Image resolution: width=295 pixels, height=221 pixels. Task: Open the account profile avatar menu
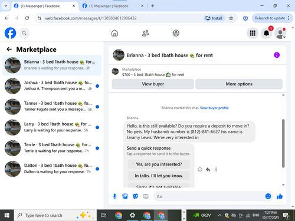click(x=280, y=33)
